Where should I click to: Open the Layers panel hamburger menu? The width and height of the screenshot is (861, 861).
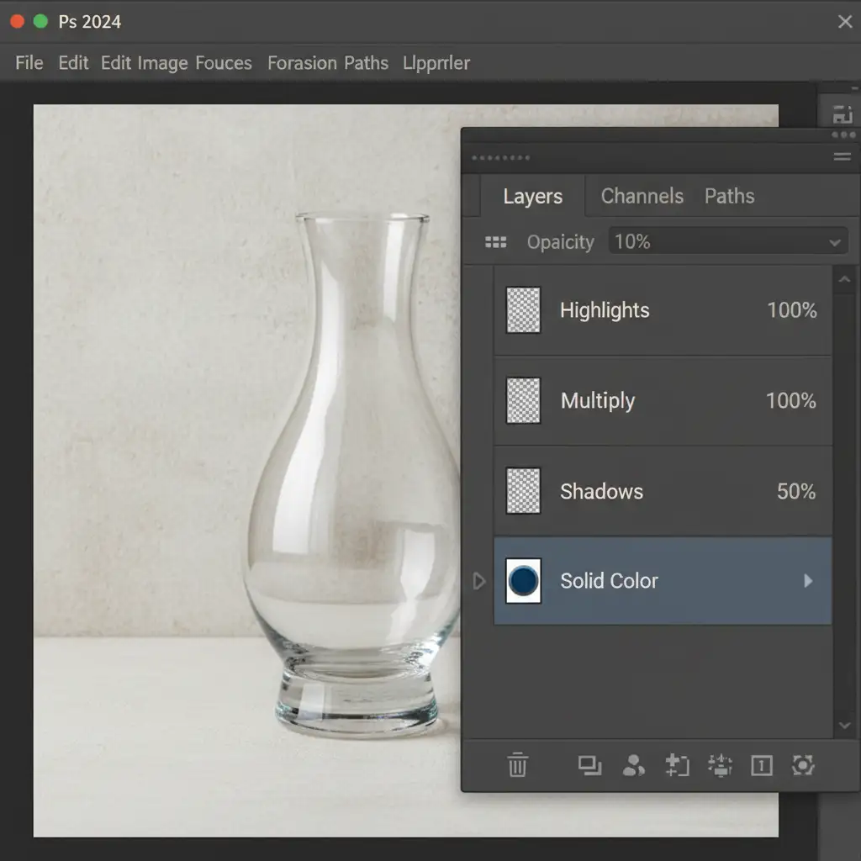(x=842, y=157)
